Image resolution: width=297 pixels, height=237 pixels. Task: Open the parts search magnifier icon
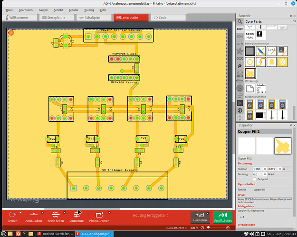click(240, 21)
